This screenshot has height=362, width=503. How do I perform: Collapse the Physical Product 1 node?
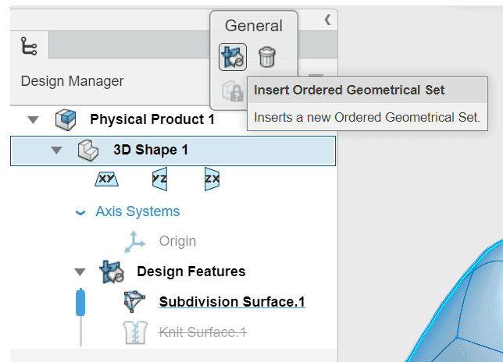pyautogui.click(x=33, y=120)
